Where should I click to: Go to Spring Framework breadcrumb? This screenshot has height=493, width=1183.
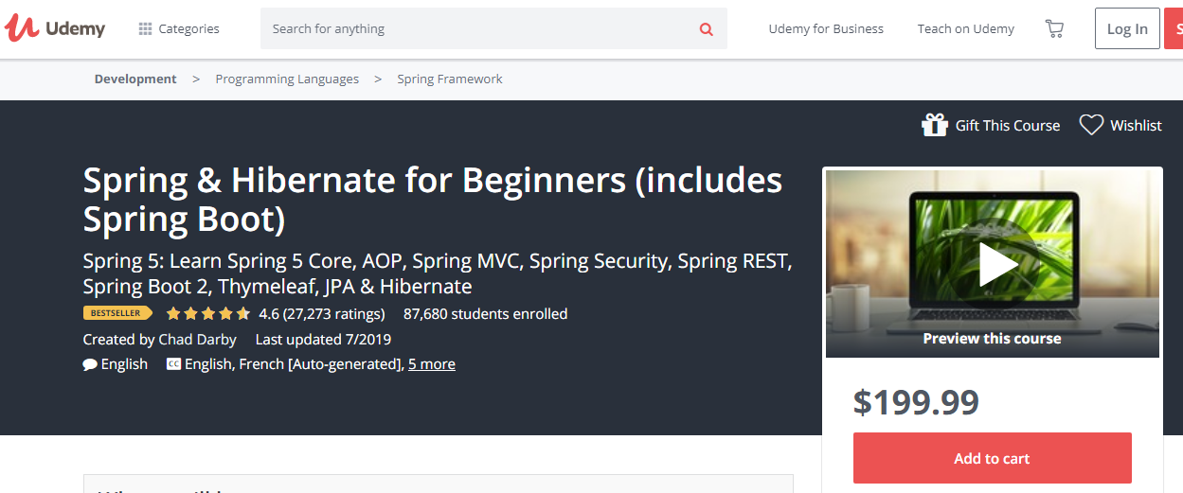(x=450, y=79)
